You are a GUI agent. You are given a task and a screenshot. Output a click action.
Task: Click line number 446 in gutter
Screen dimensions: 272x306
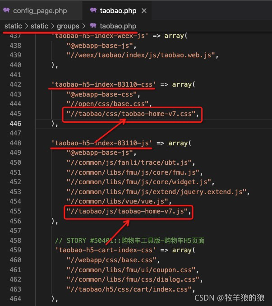coord(15,124)
